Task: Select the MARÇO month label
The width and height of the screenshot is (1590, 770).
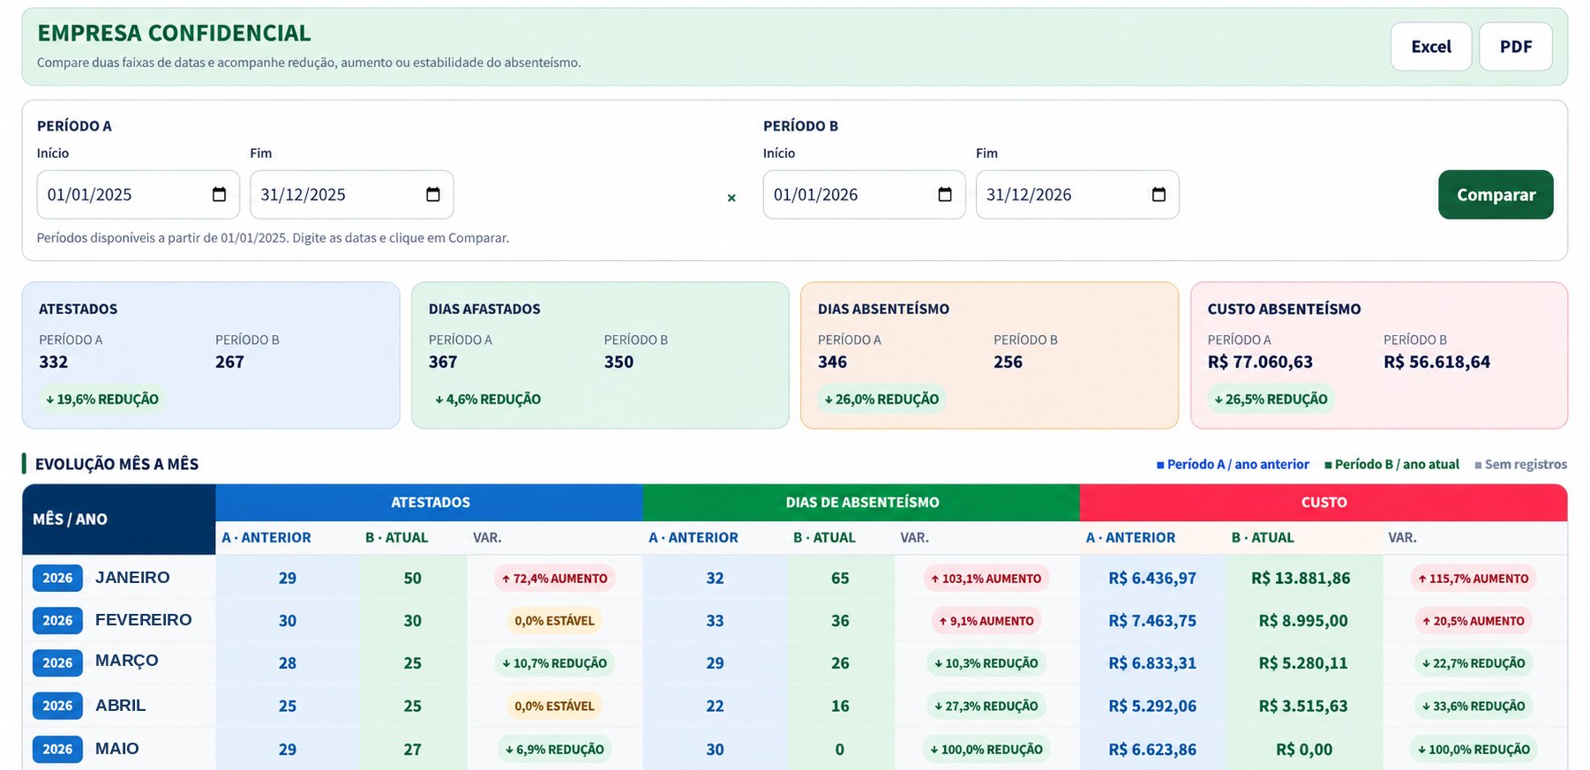Action: [126, 661]
